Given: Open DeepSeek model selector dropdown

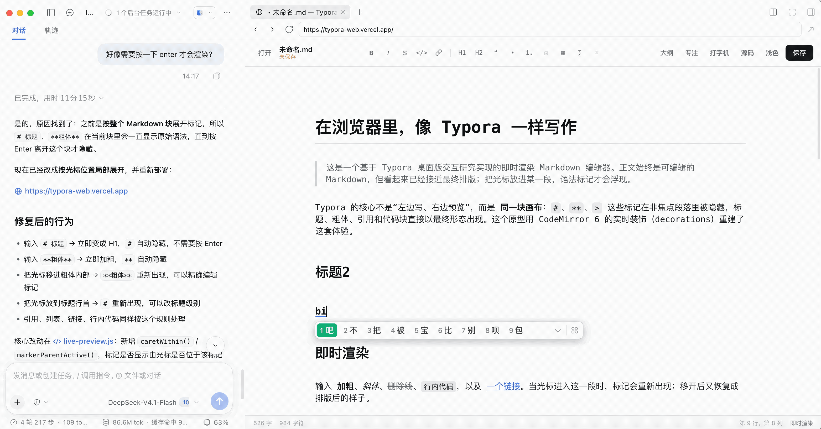Looking at the screenshot, I should point(153,402).
